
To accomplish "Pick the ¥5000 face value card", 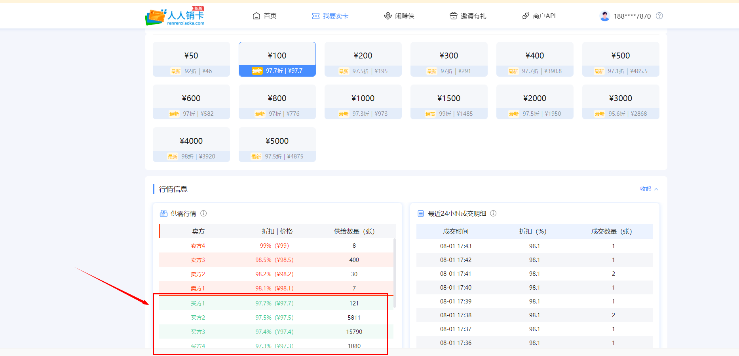I will coord(277,145).
